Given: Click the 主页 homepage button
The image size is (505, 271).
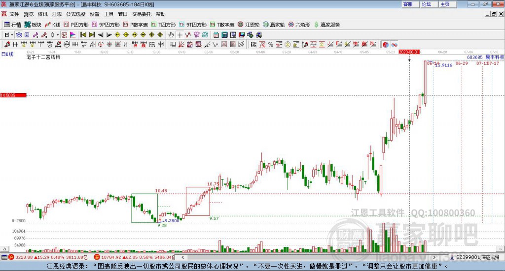Looking at the screenshot, I should (x=448, y=4).
